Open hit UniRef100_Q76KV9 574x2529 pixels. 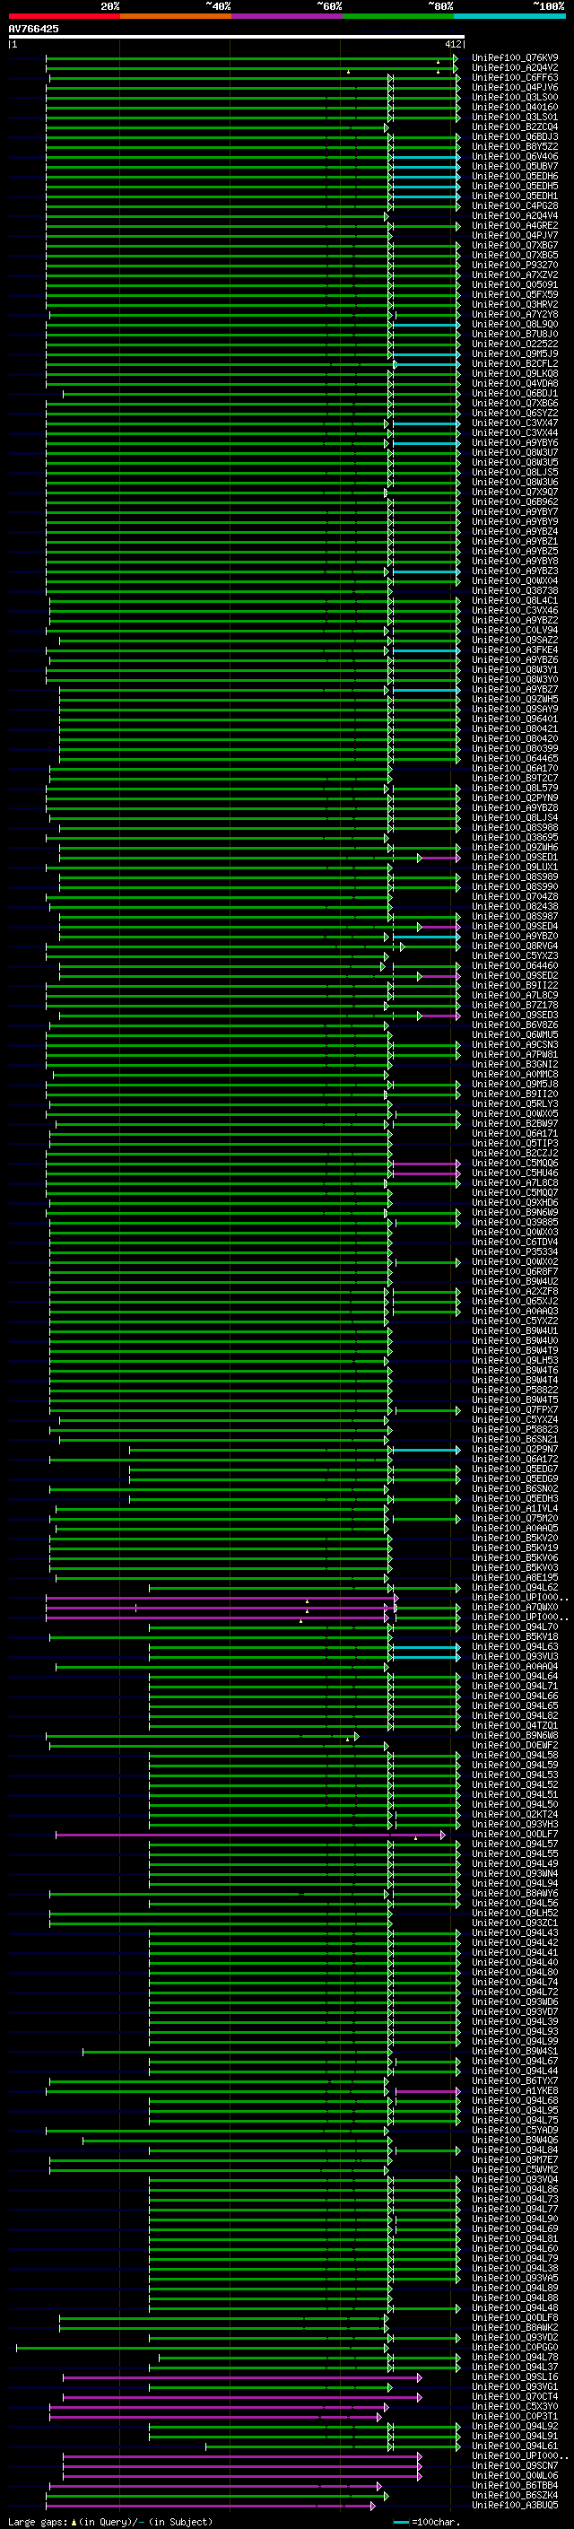[514, 58]
